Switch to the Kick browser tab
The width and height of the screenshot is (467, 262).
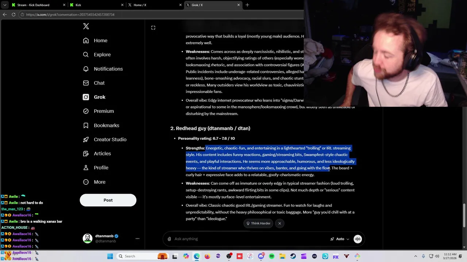pos(97,5)
